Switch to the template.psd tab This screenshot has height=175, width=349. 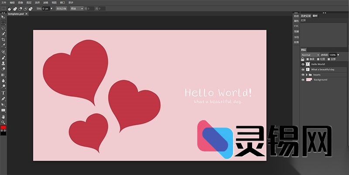[x=16, y=14]
